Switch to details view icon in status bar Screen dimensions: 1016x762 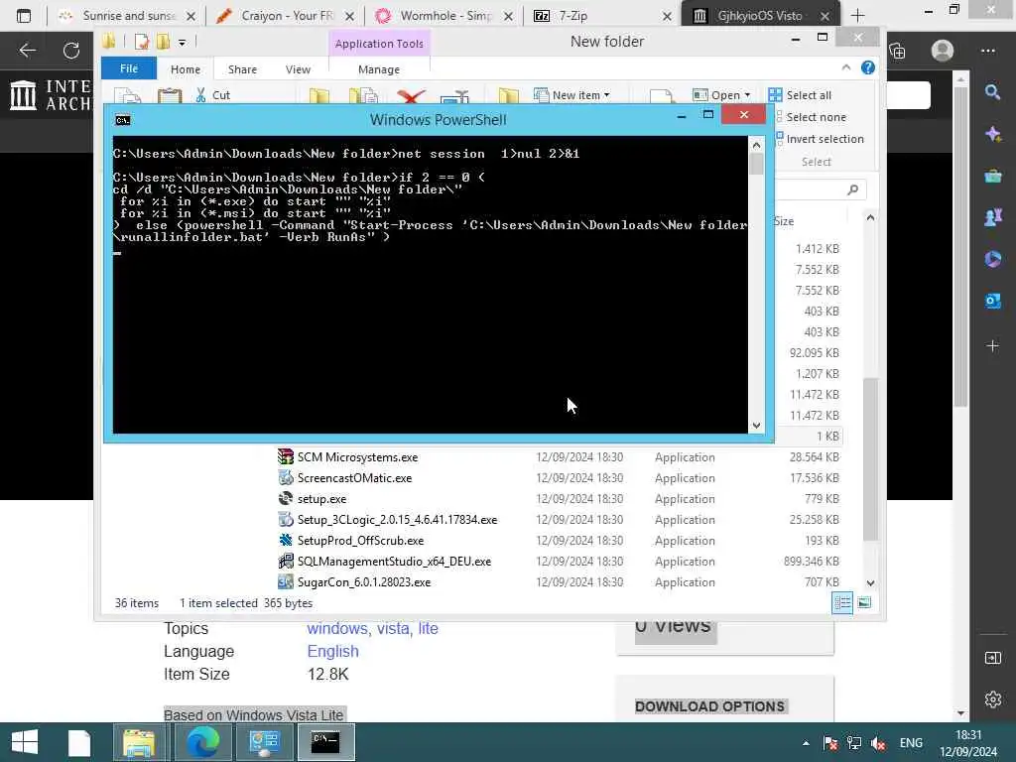point(842,603)
